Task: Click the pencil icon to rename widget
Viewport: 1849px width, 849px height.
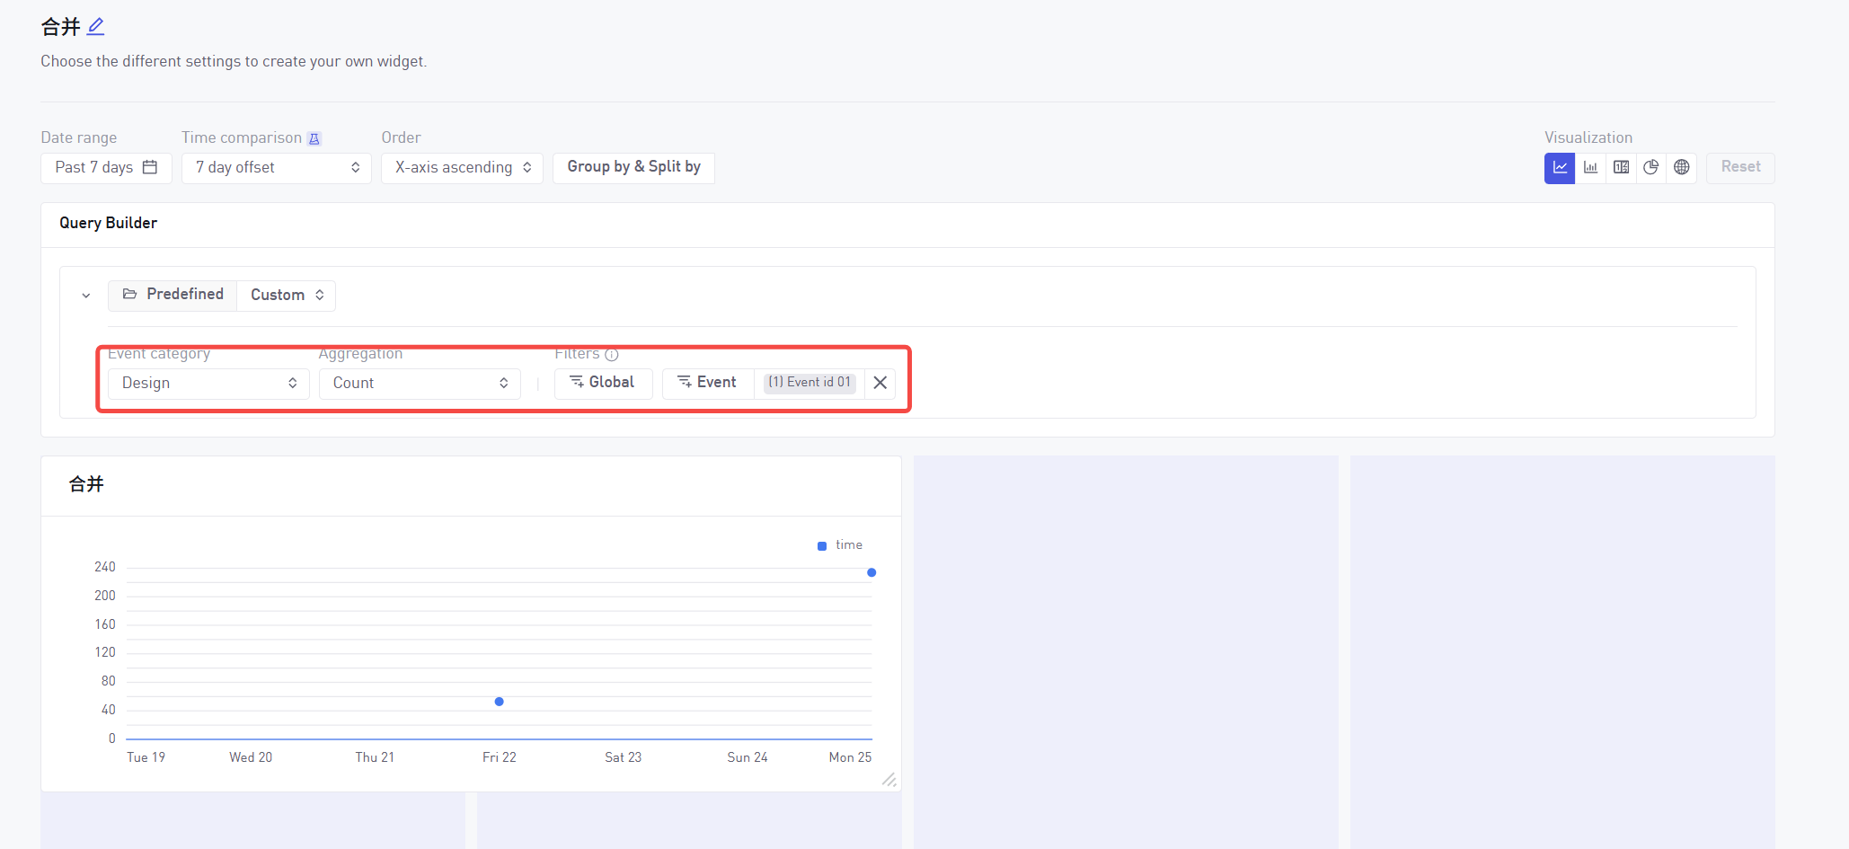Action: 96,27
